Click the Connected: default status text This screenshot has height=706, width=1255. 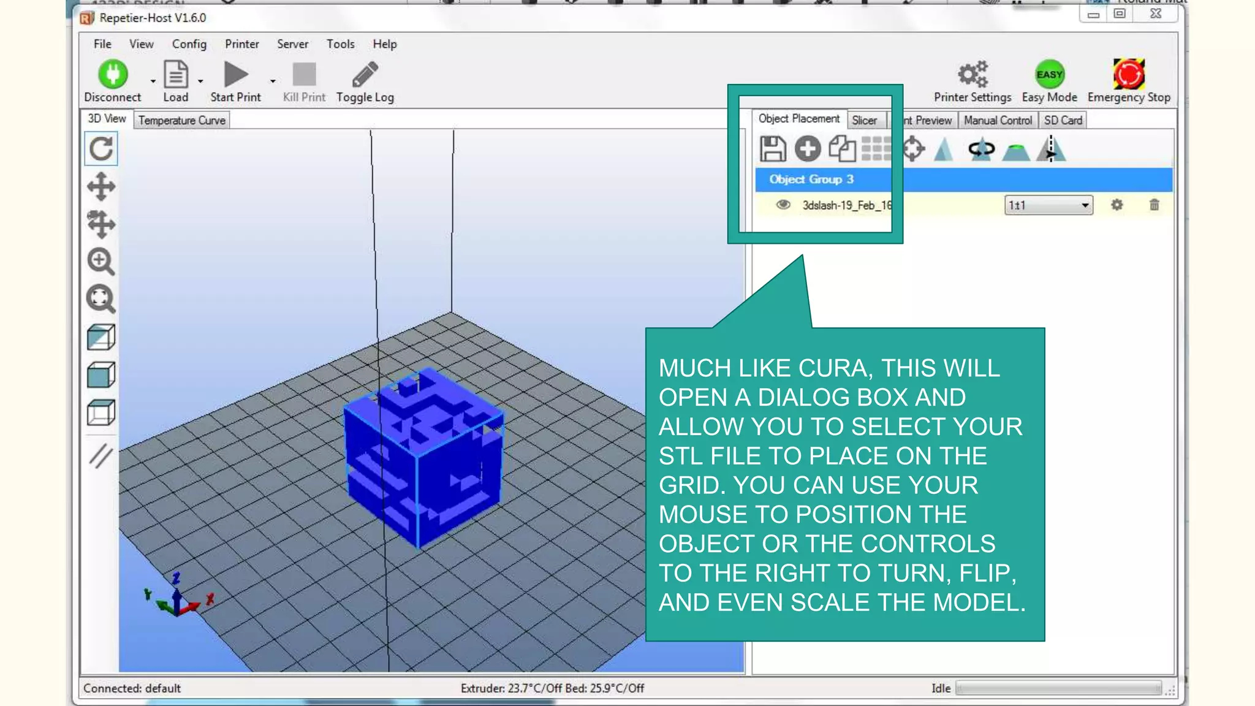pos(132,688)
